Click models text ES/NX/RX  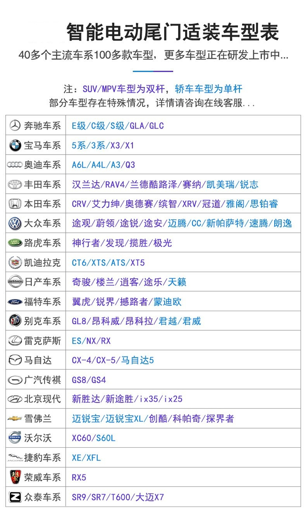(x=91, y=341)
